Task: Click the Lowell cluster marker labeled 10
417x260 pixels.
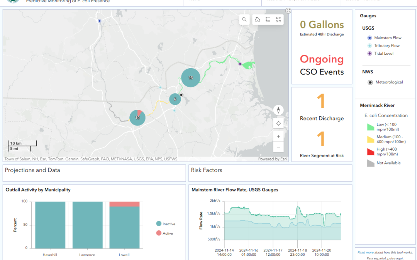Action: click(x=137, y=117)
